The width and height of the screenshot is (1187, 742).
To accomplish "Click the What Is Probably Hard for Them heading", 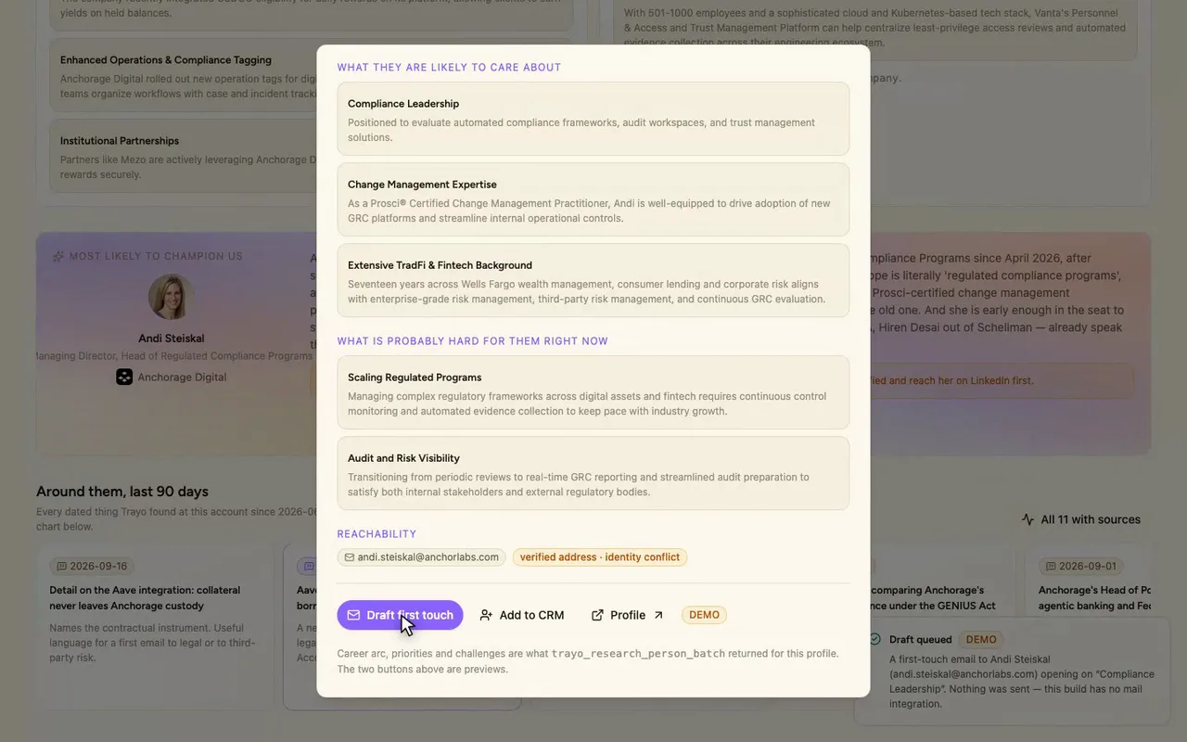I will click(472, 341).
